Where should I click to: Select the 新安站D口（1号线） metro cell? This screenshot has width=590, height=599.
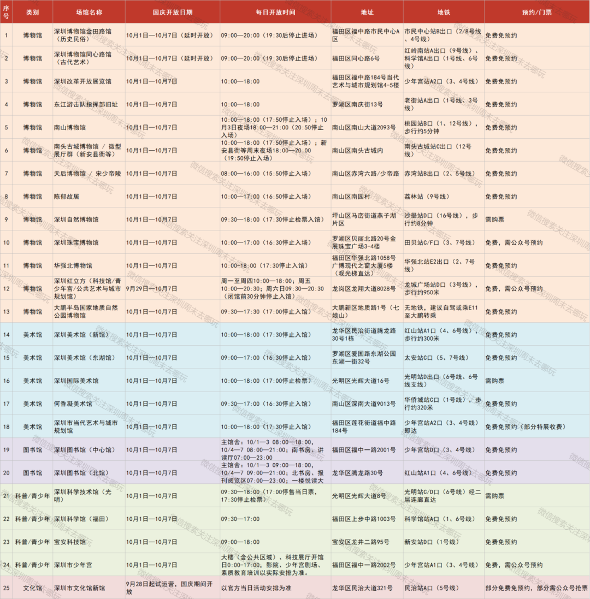coord(444,542)
